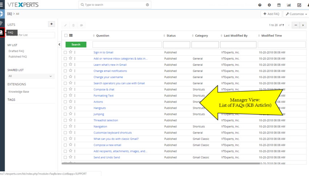This screenshot has height=176, width=309.
Task: Click the FAQ module icon in sidebar
Action: [x=1, y=32]
